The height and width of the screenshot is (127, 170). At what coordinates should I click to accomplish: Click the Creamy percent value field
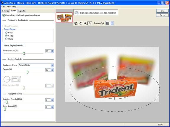click(48, 70)
